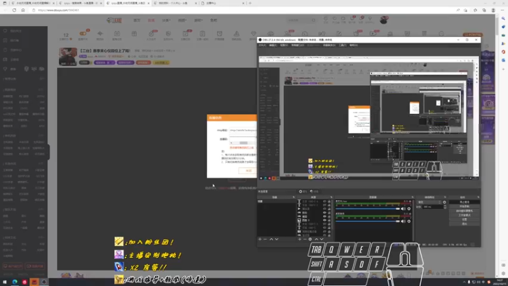
Task: Expand 分类 dropdown in Douyu navigation
Action: tap(166, 20)
